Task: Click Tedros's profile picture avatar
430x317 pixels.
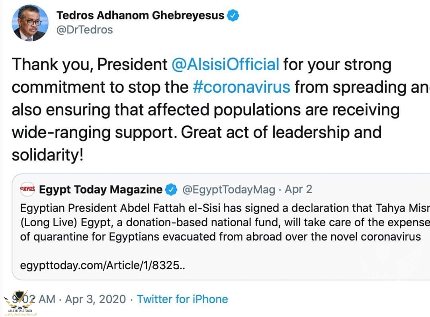Action: click(30, 23)
